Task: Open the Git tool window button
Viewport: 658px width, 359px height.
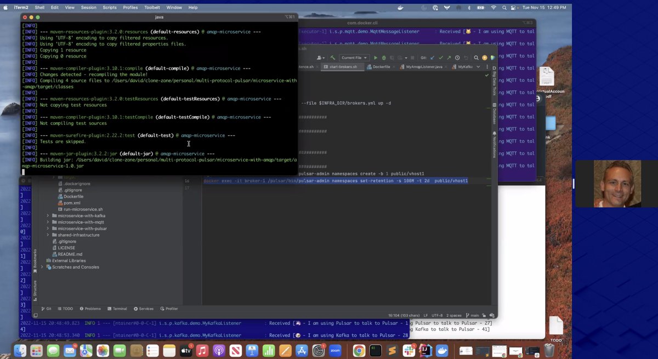Action: pos(46,309)
